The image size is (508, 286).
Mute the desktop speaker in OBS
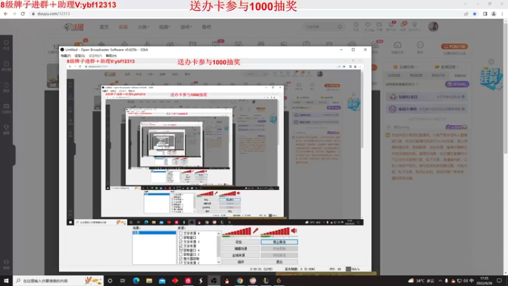point(294,231)
